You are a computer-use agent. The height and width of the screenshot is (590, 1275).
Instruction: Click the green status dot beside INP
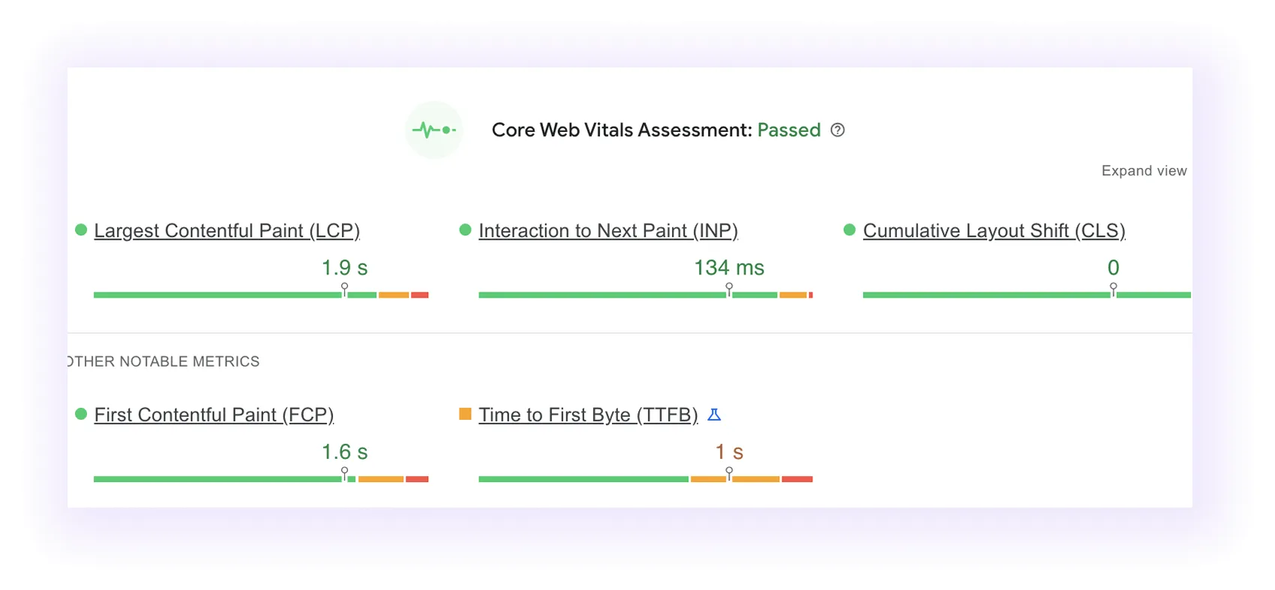(466, 230)
